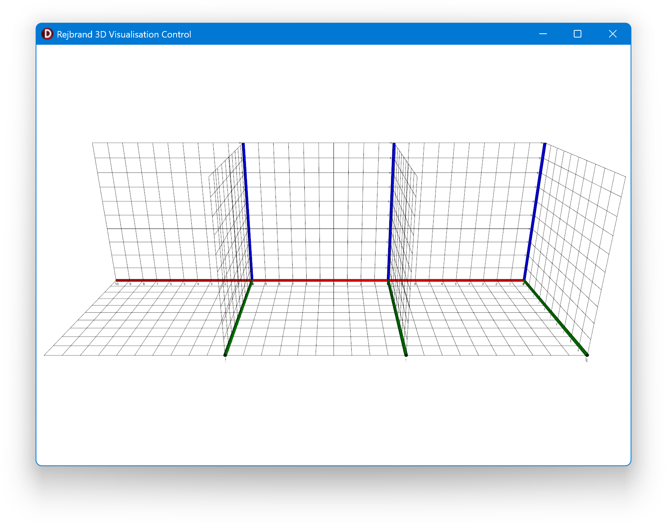Click the window title text in title bar
This screenshot has height=523, width=667.
[124, 34]
